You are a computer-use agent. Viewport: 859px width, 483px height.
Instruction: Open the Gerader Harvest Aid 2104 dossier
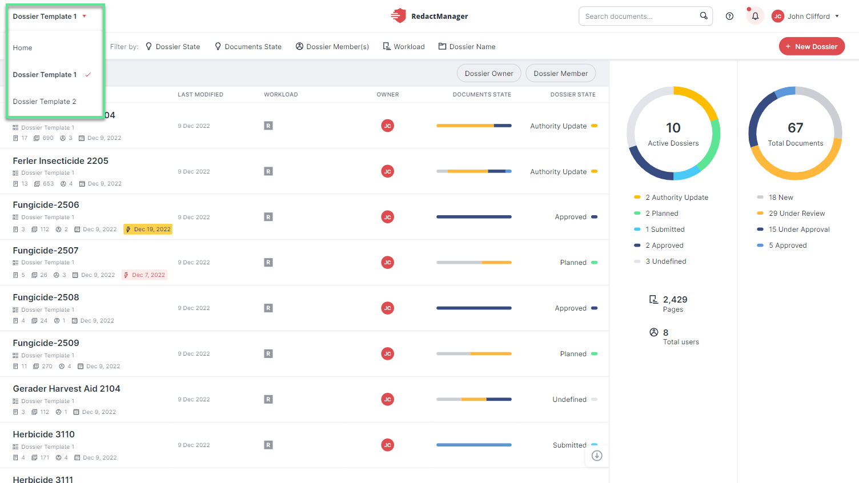pyautogui.click(x=67, y=389)
